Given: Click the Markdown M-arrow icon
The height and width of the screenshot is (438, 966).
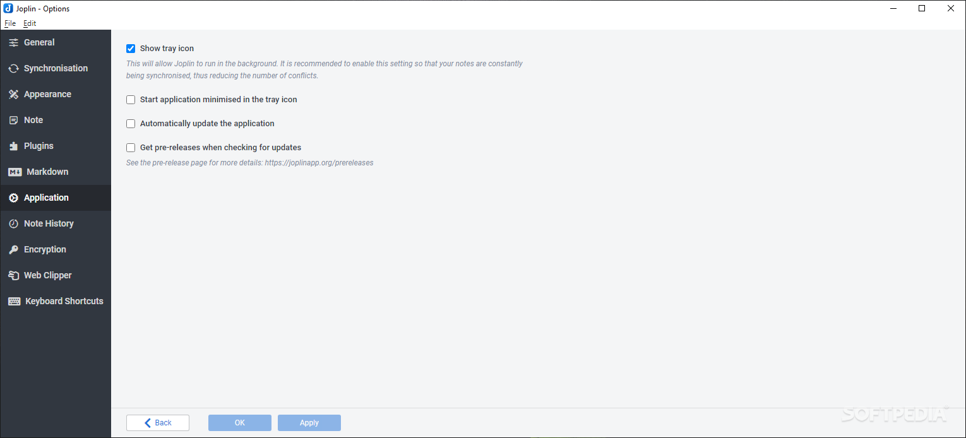Looking at the screenshot, I should click(15, 172).
